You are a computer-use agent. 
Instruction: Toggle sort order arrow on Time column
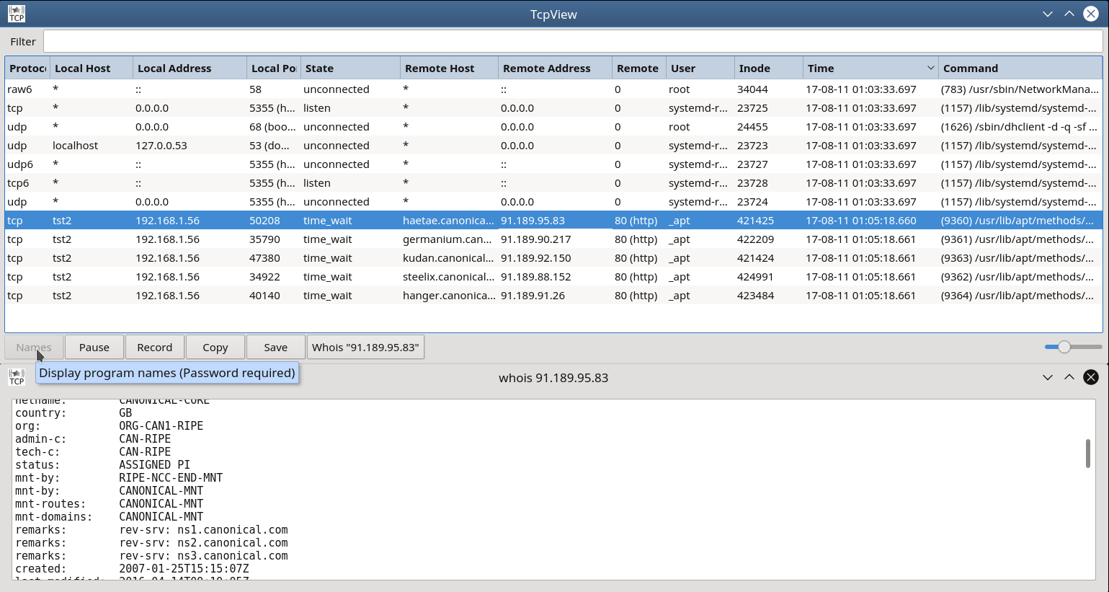[x=930, y=68]
